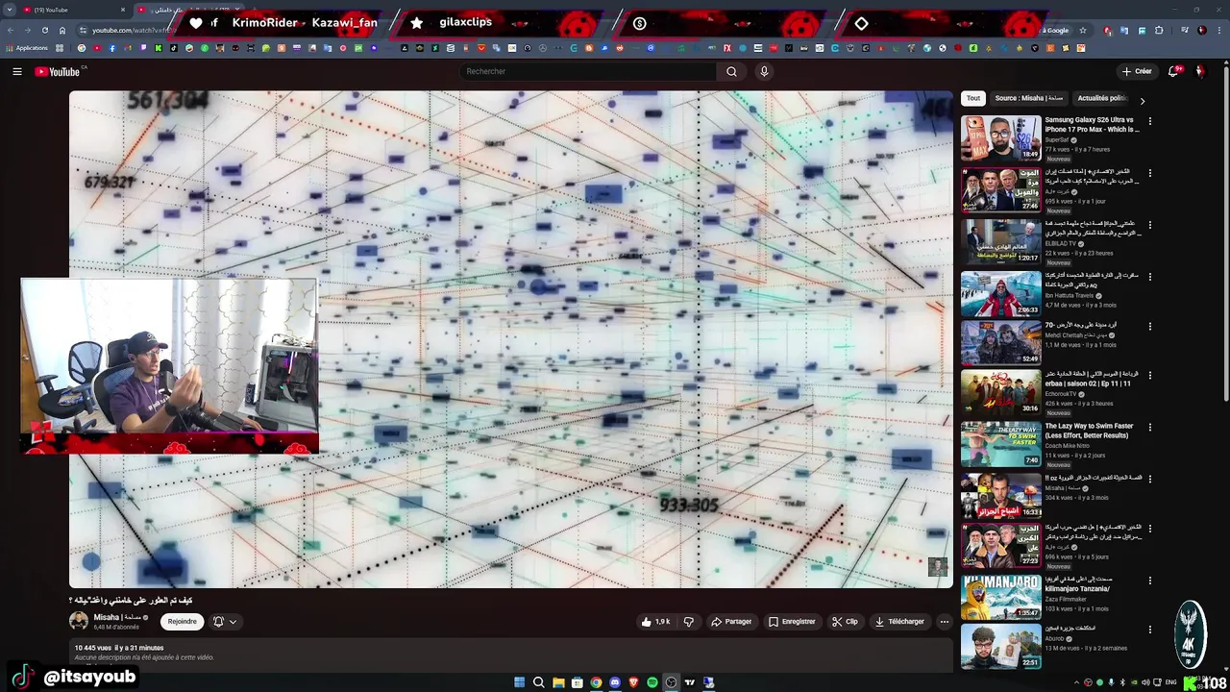Viewport: 1230px width, 692px height.
Task: Open the Ibn Hattuta Travels channel link
Action: 1070,295
